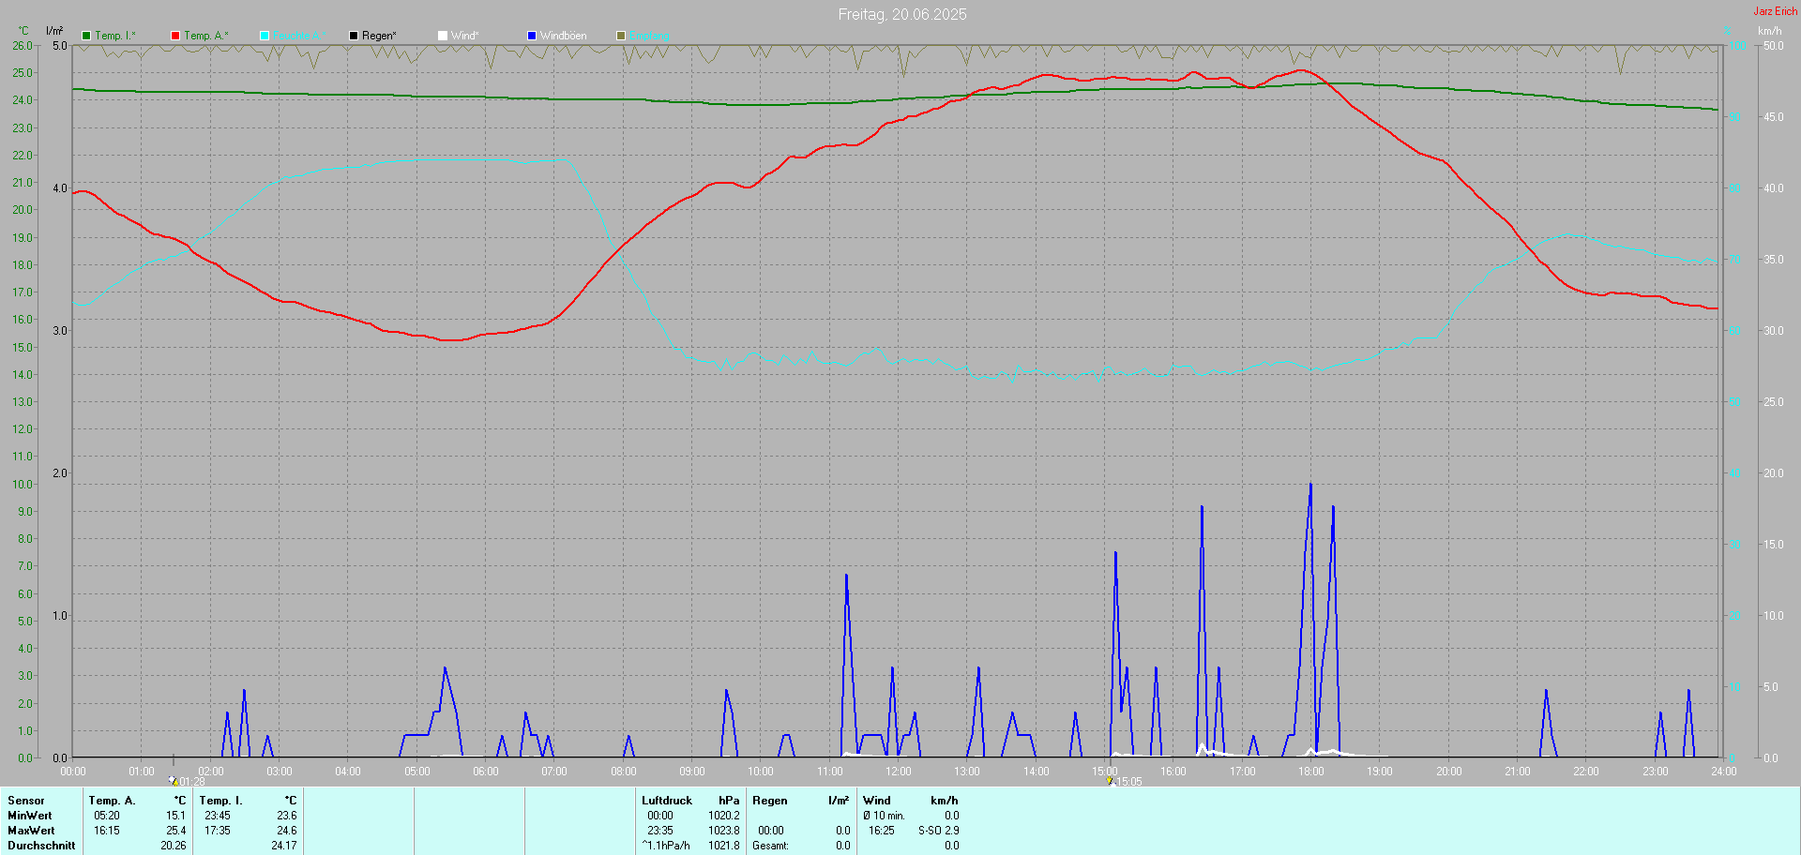
Task: Click the Luftdruck column header
Action: click(666, 801)
